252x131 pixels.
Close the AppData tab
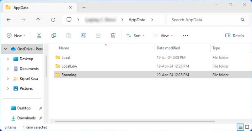[x=71, y=8]
